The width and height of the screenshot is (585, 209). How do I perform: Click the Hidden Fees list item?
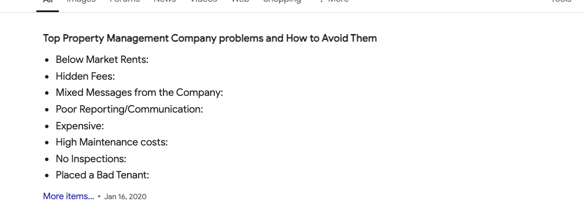(x=85, y=76)
